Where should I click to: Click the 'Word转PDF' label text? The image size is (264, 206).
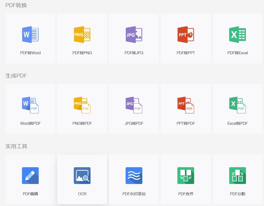click(x=30, y=123)
